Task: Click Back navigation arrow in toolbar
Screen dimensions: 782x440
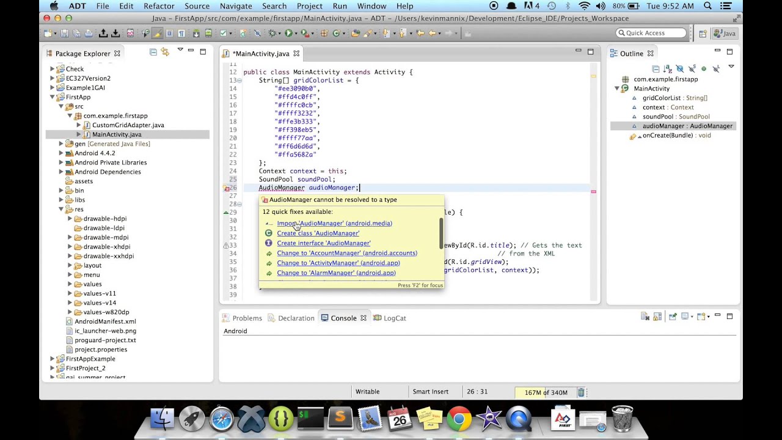Action: (x=433, y=33)
